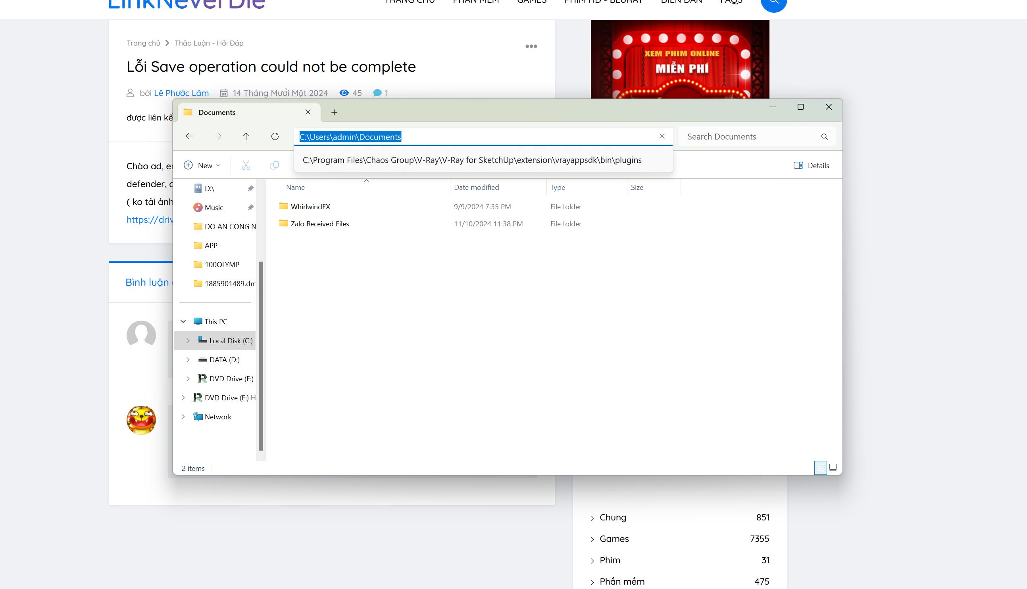This screenshot has width=1027, height=589.
Task: Add a new File Explorer tab
Action: click(x=334, y=113)
